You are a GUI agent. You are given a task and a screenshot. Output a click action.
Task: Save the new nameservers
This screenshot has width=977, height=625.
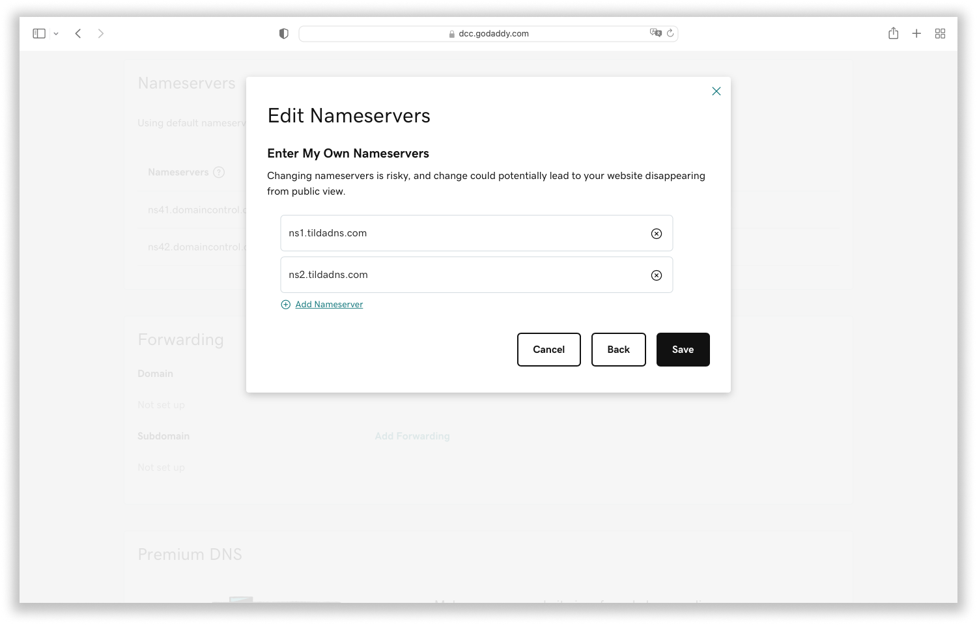tap(683, 350)
